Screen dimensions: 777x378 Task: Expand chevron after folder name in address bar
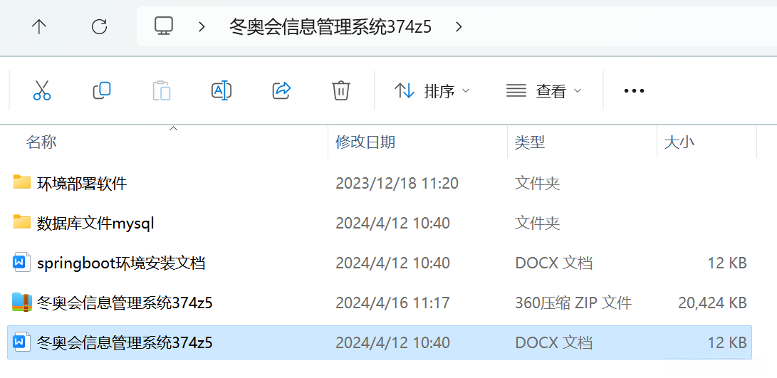tap(459, 27)
